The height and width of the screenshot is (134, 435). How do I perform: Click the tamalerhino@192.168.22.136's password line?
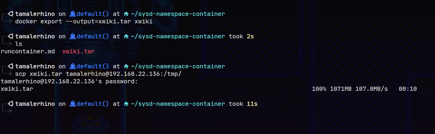coord(69,82)
